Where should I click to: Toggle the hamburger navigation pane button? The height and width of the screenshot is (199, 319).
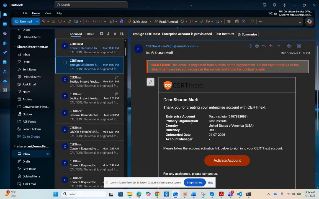(x=16, y=13)
